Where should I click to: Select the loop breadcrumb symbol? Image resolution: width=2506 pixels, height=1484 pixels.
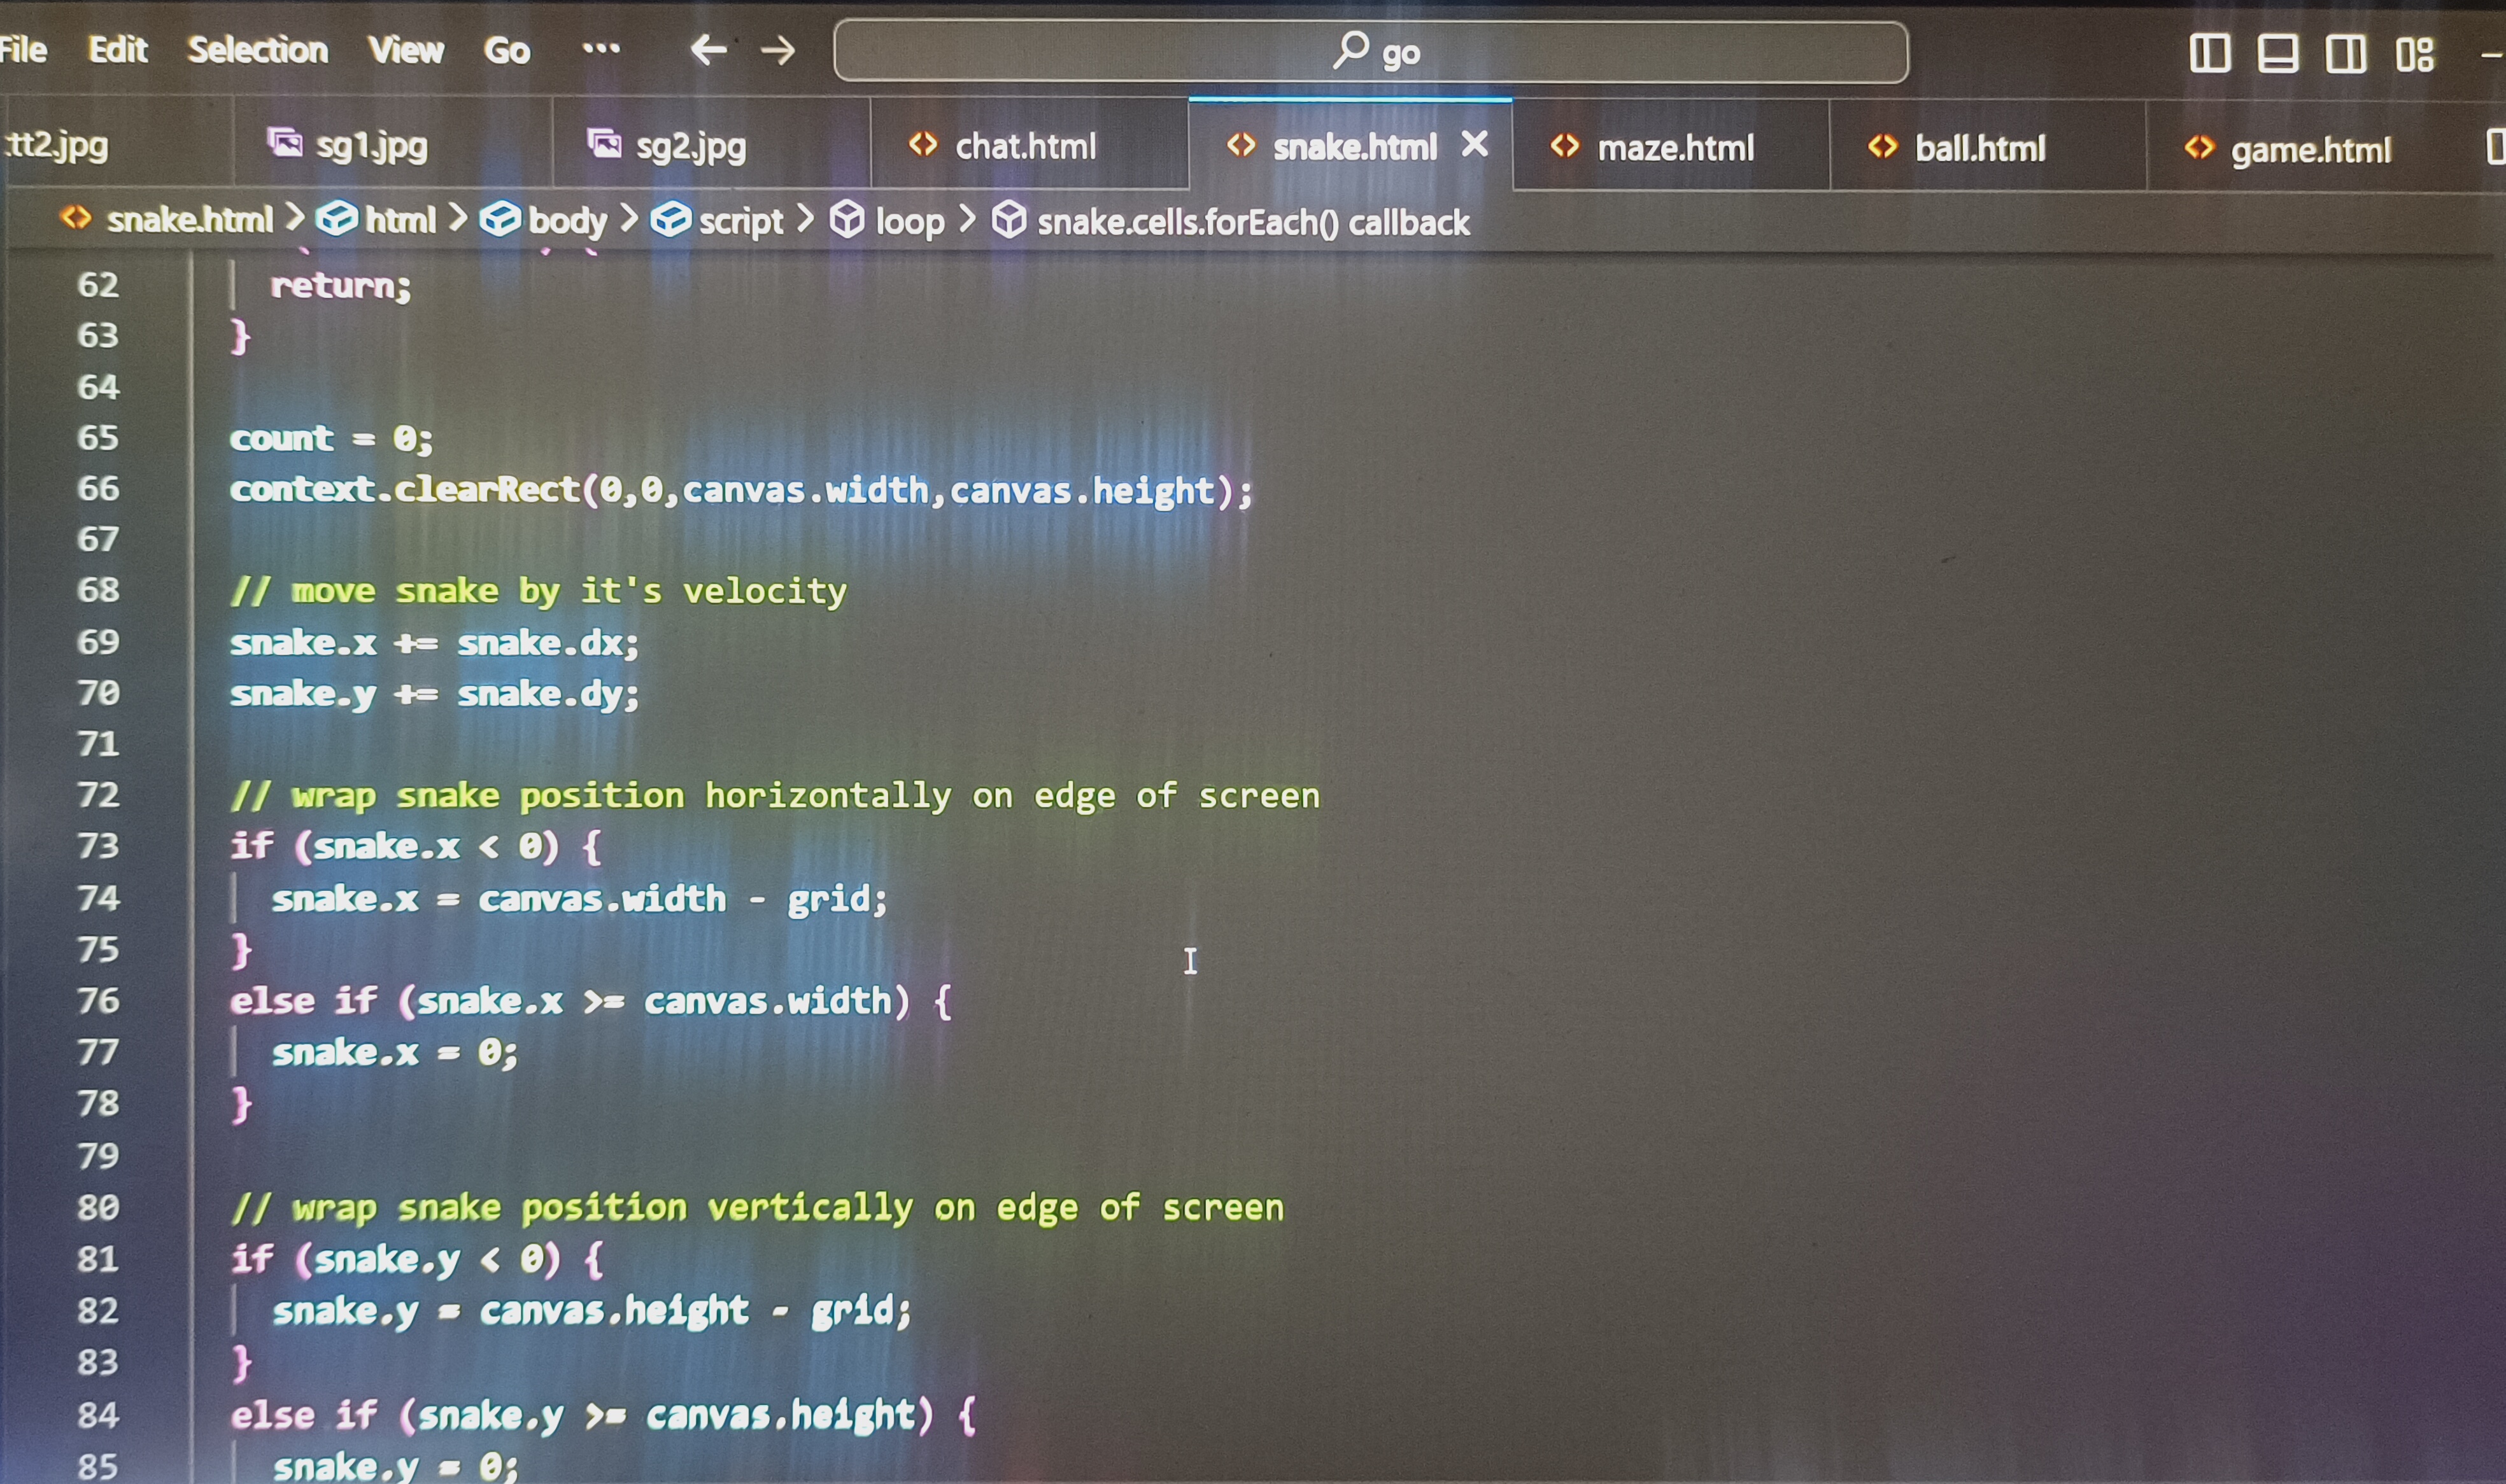click(909, 221)
